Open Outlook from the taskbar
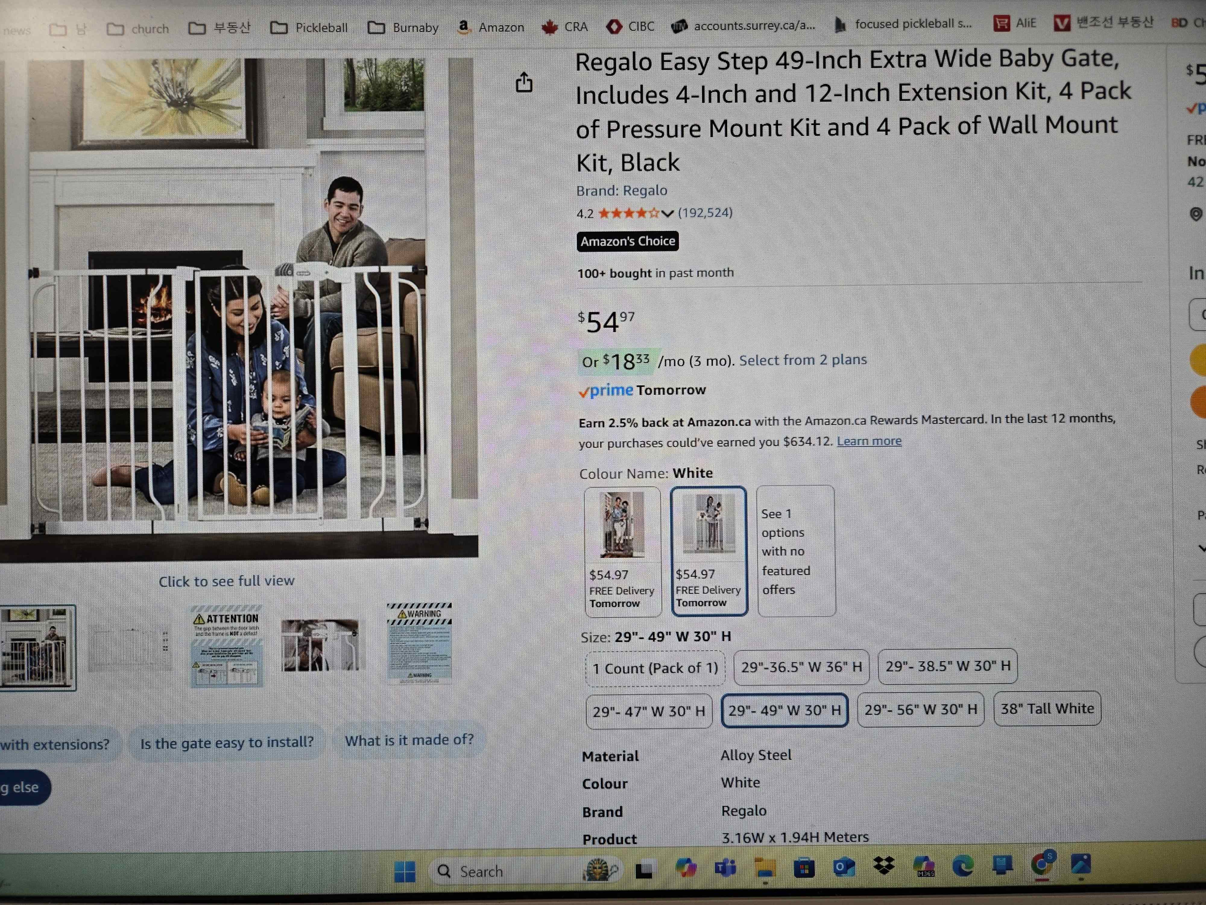The image size is (1206, 905). point(843,866)
